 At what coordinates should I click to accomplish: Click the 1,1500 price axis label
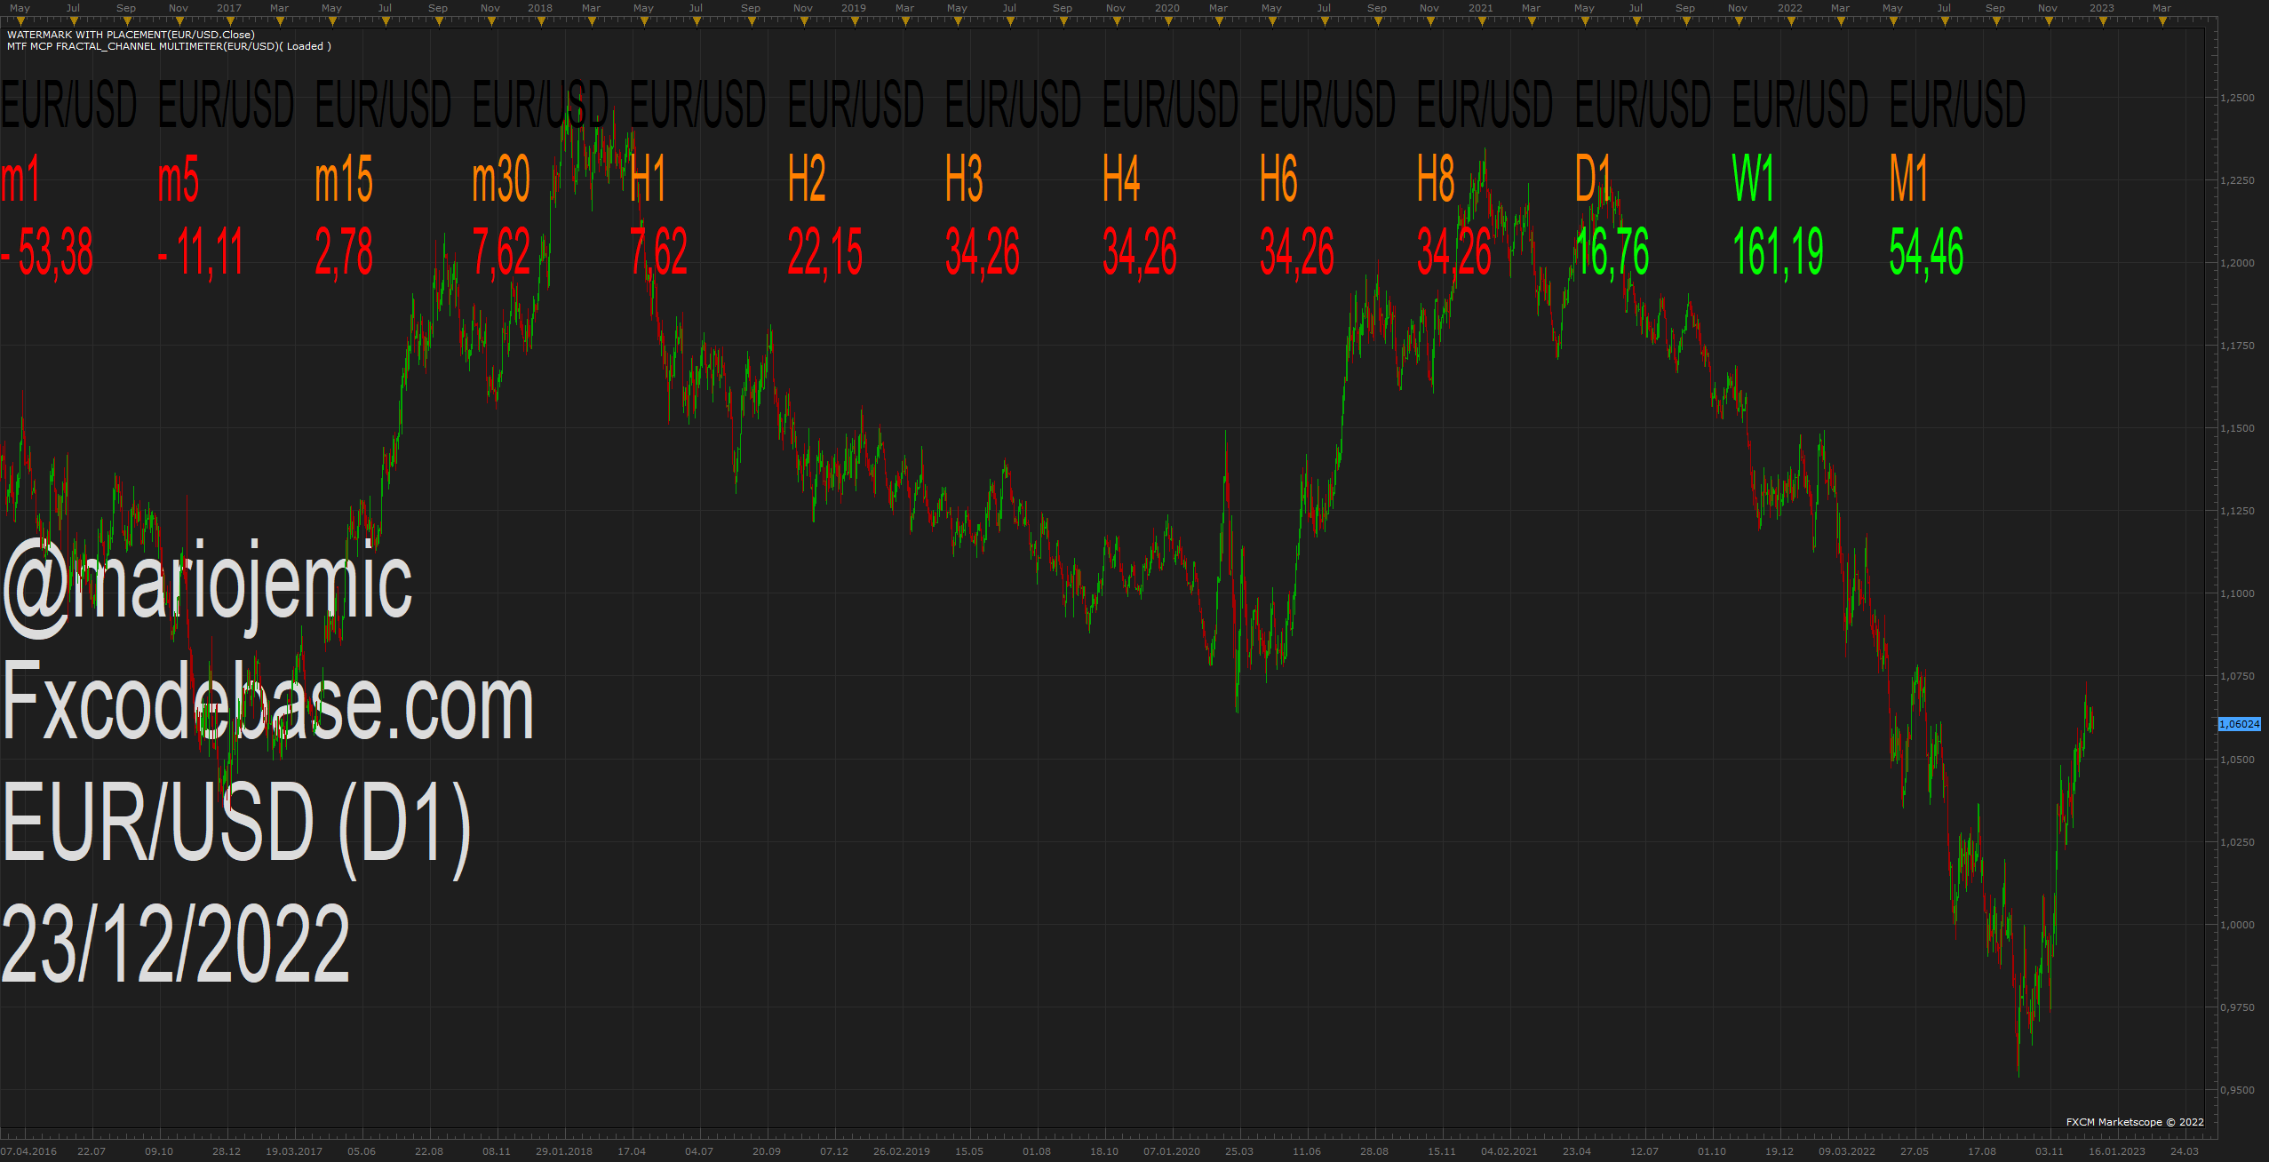2237,428
